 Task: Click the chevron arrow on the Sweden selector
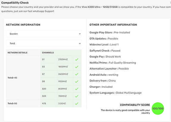coord(80,34)
